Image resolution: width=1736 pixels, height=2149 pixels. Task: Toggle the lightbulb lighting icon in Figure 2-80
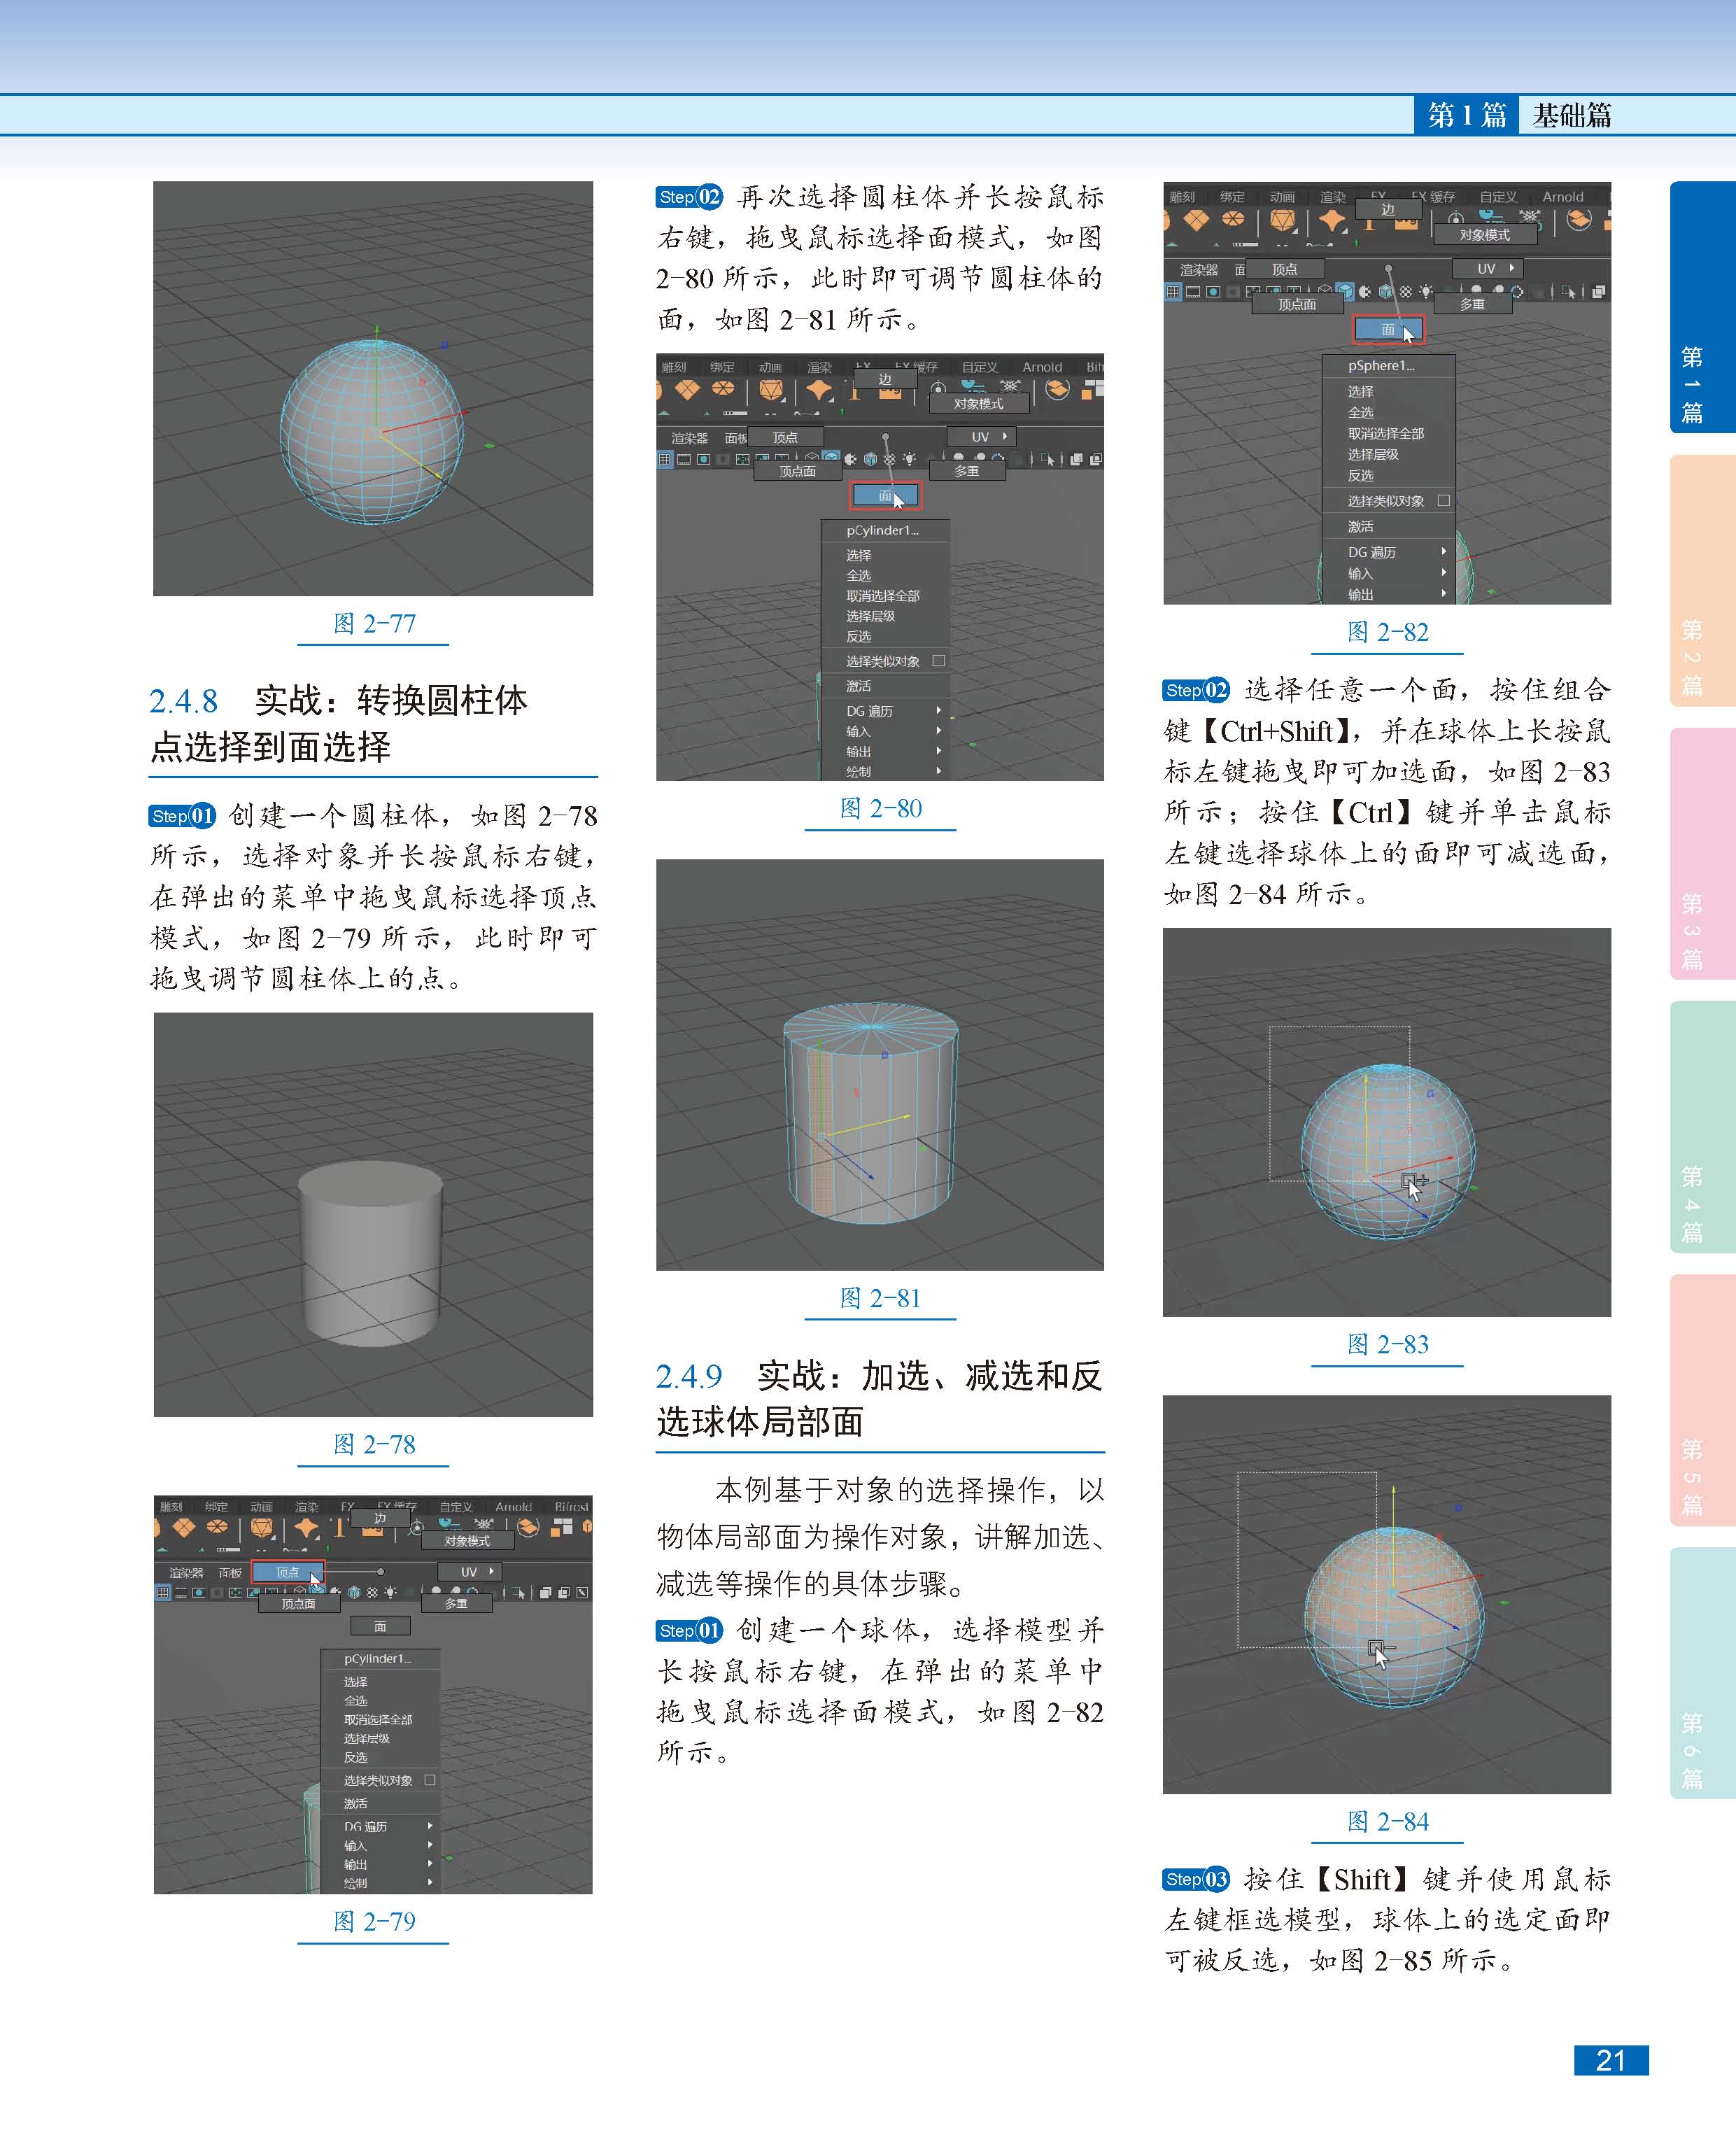[x=909, y=459]
